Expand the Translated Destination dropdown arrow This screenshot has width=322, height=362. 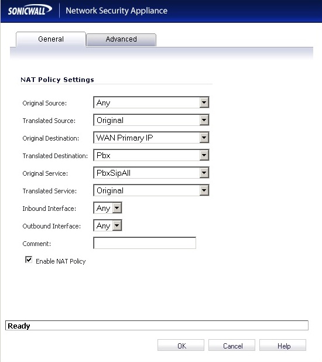click(204, 155)
